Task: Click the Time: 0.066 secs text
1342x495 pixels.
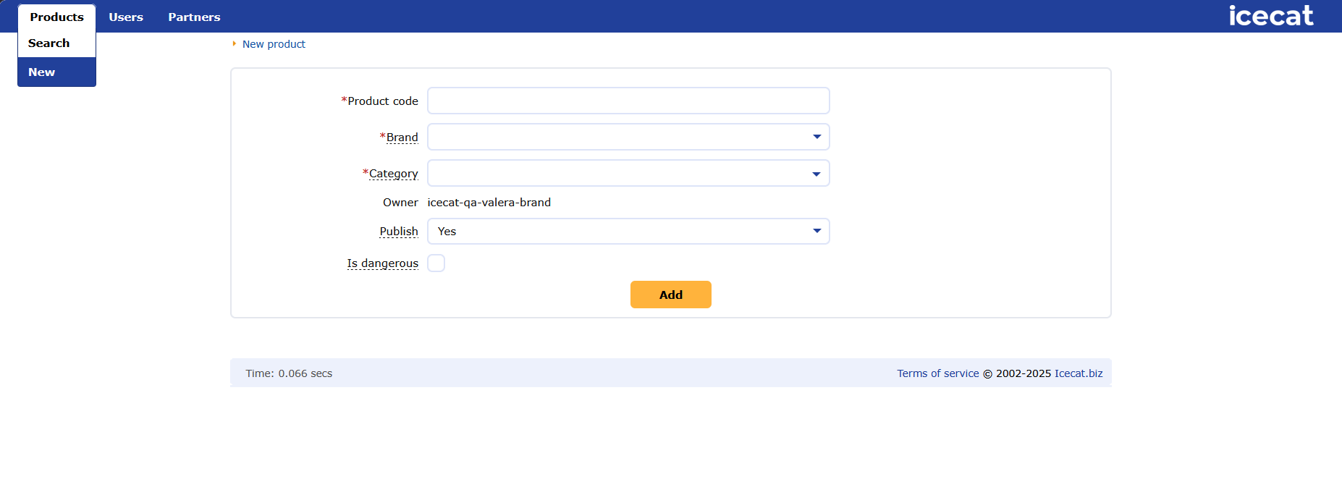Action: tap(289, 373)
